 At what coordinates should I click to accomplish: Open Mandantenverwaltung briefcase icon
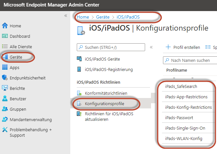point(5,119)
